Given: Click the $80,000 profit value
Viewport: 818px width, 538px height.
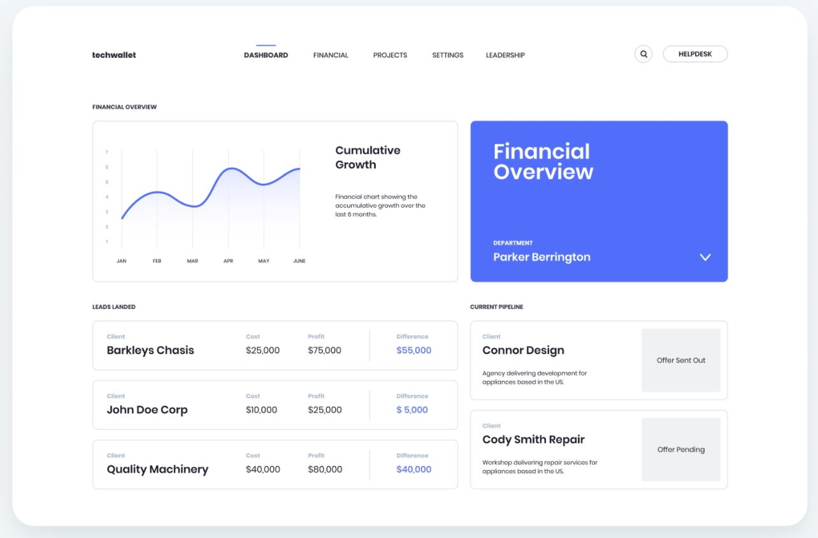Looking at the screenshot, I should pos(325,469).
